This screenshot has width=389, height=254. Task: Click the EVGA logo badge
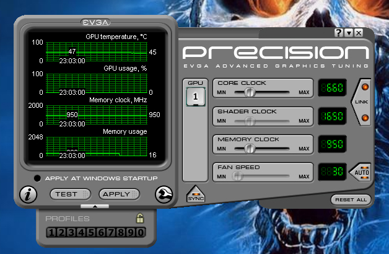tap(95, 22)
